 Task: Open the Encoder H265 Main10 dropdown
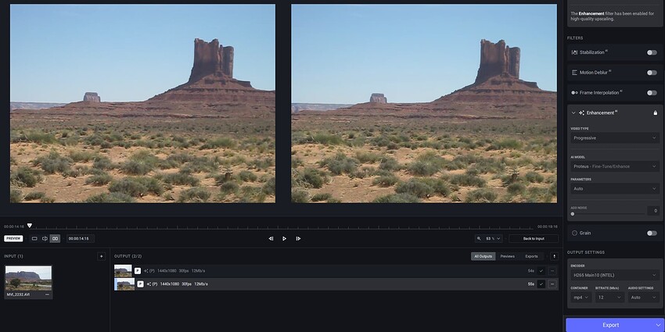[615, 275]
